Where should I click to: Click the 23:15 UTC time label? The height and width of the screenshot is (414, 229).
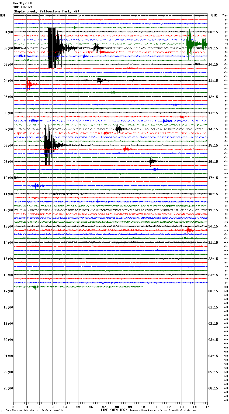(213, 275)
